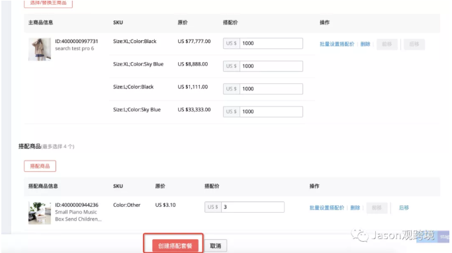Image resolution: width=452 pixels, height=253 pixels.
Task: Click 删除 link for piano music box
Action: click(355, 208)
